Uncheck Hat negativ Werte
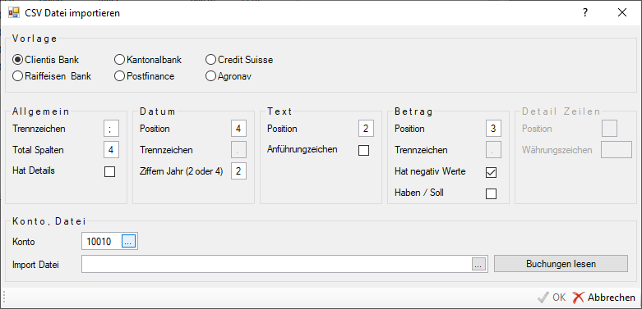 (491, 172)
